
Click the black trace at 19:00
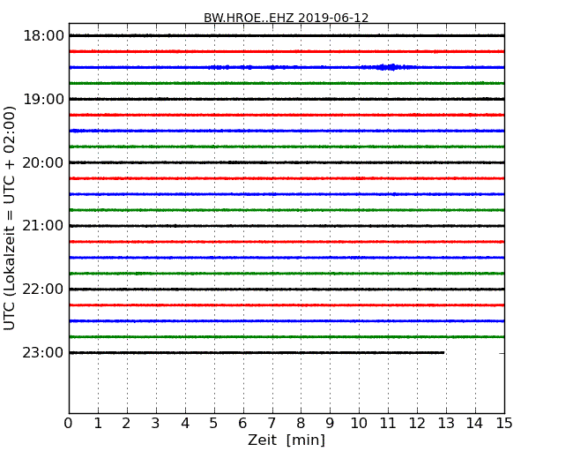pos(286,99)
